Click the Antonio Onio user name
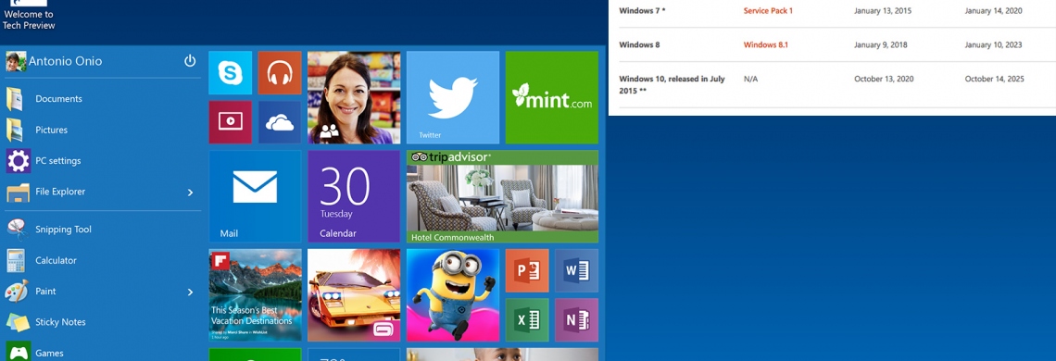The image size is (1056, 361). [66, 61]
